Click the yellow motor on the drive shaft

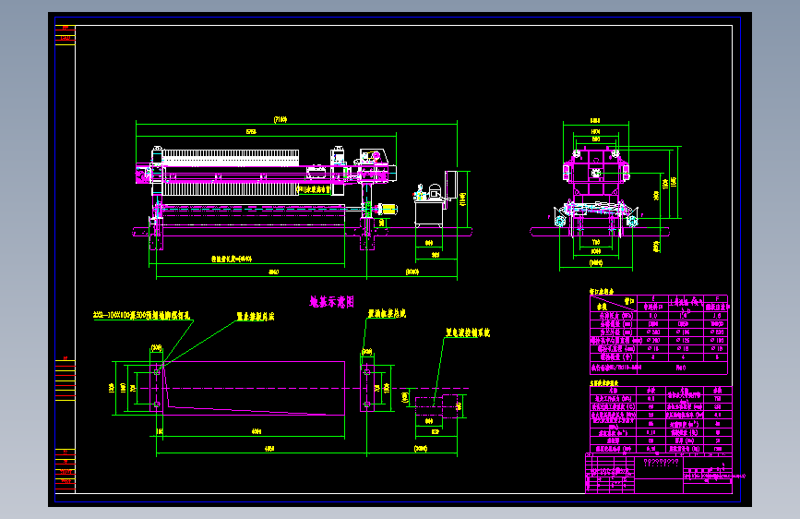click(387, 209)
